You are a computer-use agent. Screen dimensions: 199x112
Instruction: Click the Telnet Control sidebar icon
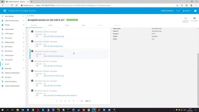click(x=2, y=55)
